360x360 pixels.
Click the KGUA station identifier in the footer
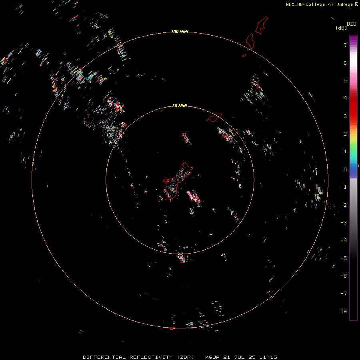(212, 357)
